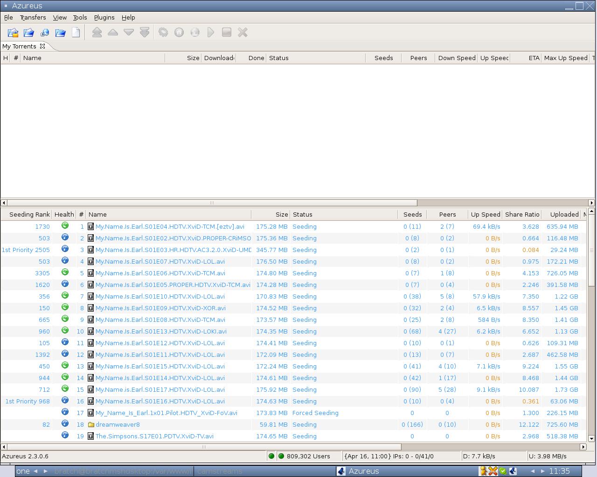Sort seeding list by Uploaded column
The height and width of the screenshot is (477, 597).
pyautogui.click(x=561, y=214)
